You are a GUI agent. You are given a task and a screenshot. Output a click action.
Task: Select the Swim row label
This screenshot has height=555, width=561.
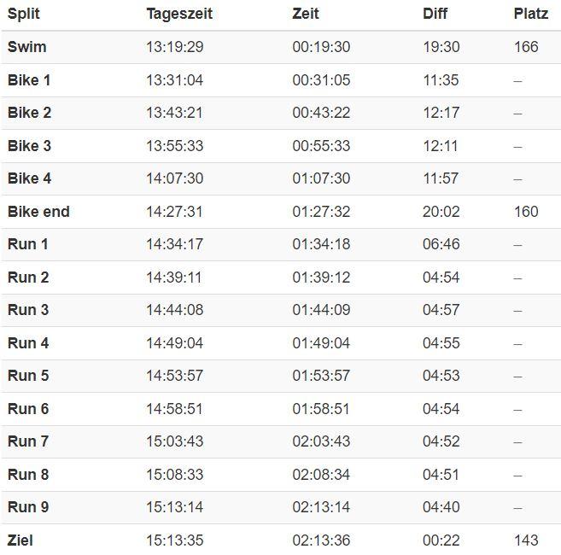[26, 47]
